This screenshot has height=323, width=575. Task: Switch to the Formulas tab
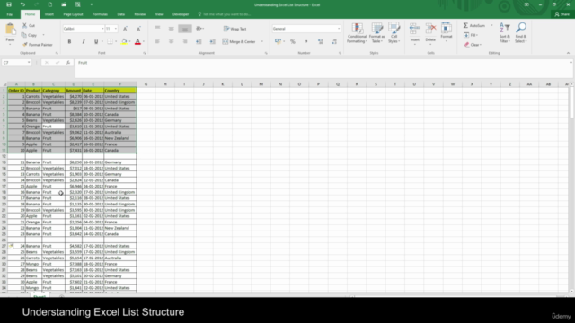100,14
